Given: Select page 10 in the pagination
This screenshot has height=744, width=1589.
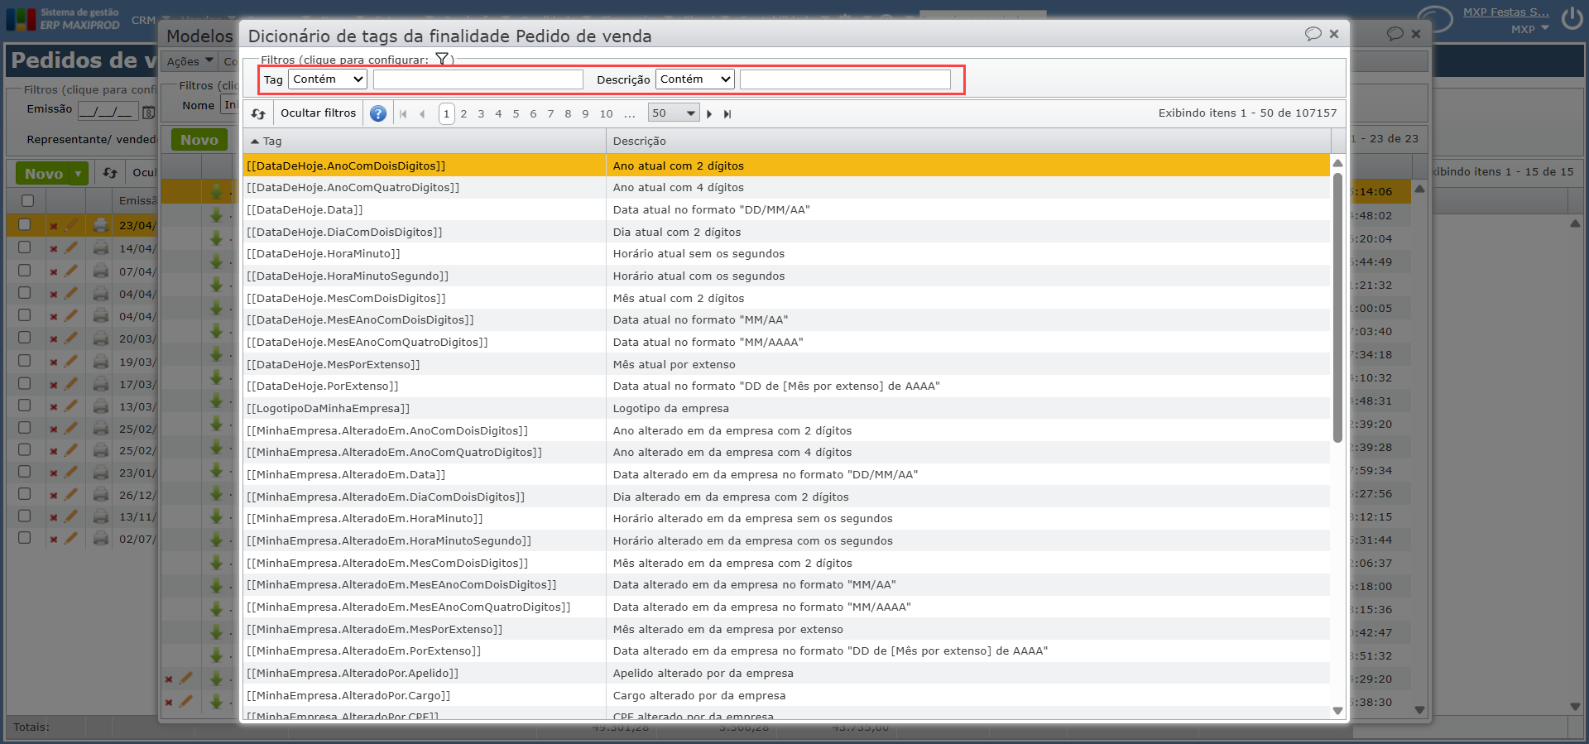Looking at the screenshot, I should [x=606, y=114].
